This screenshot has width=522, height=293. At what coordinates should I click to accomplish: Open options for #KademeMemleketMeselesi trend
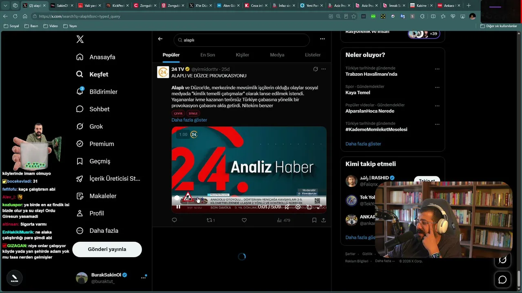[437, 124]
